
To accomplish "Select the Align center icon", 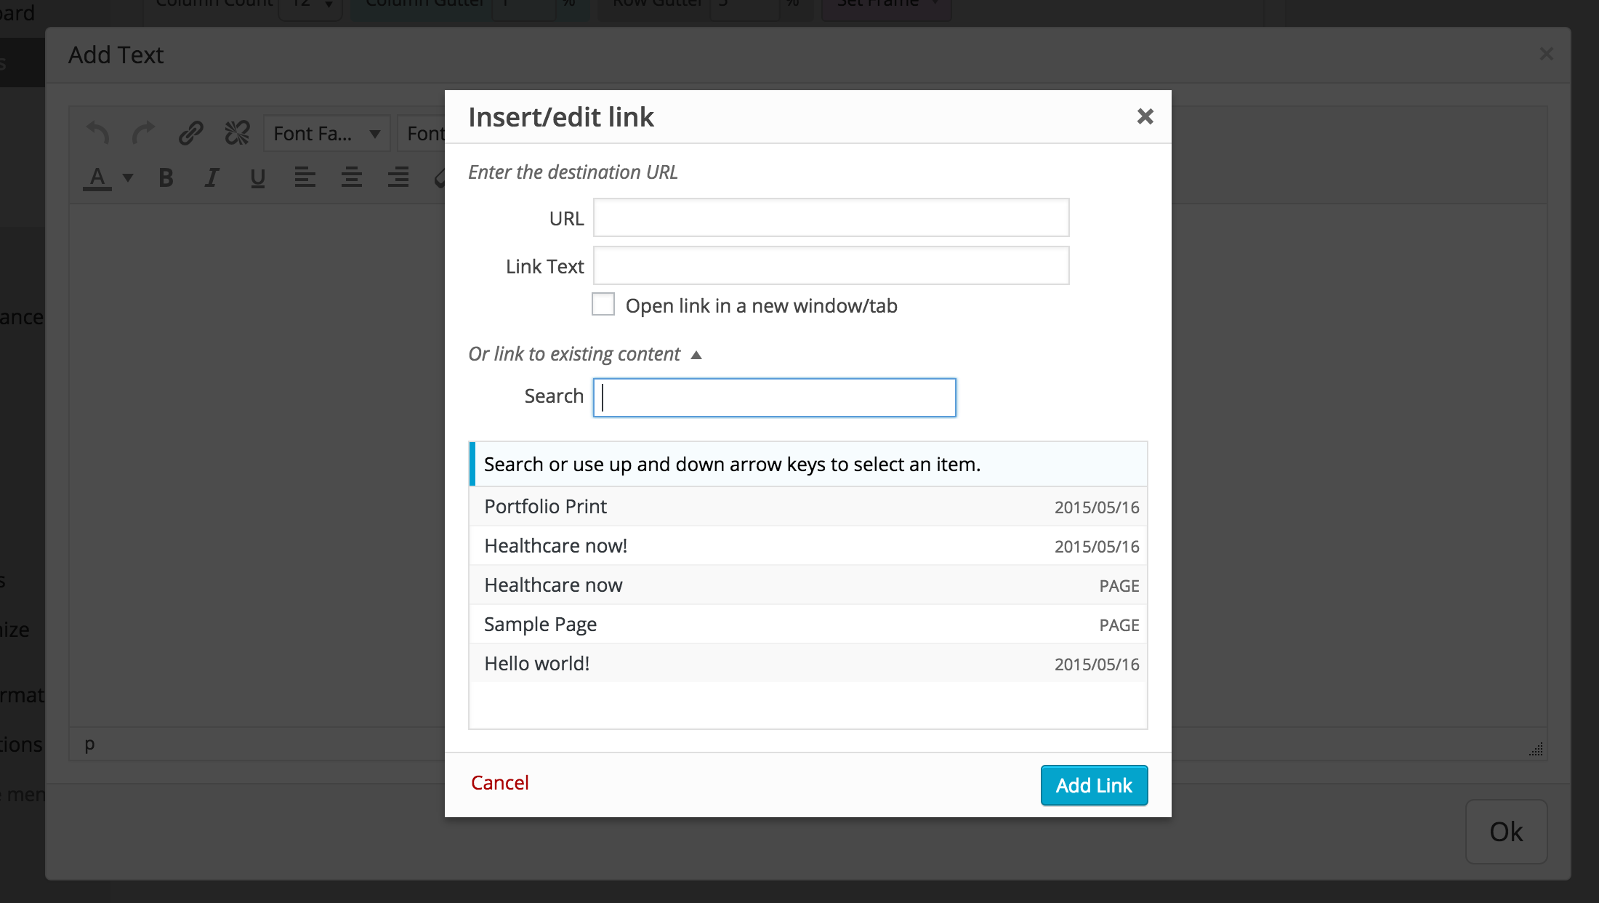I will point(352,177).
